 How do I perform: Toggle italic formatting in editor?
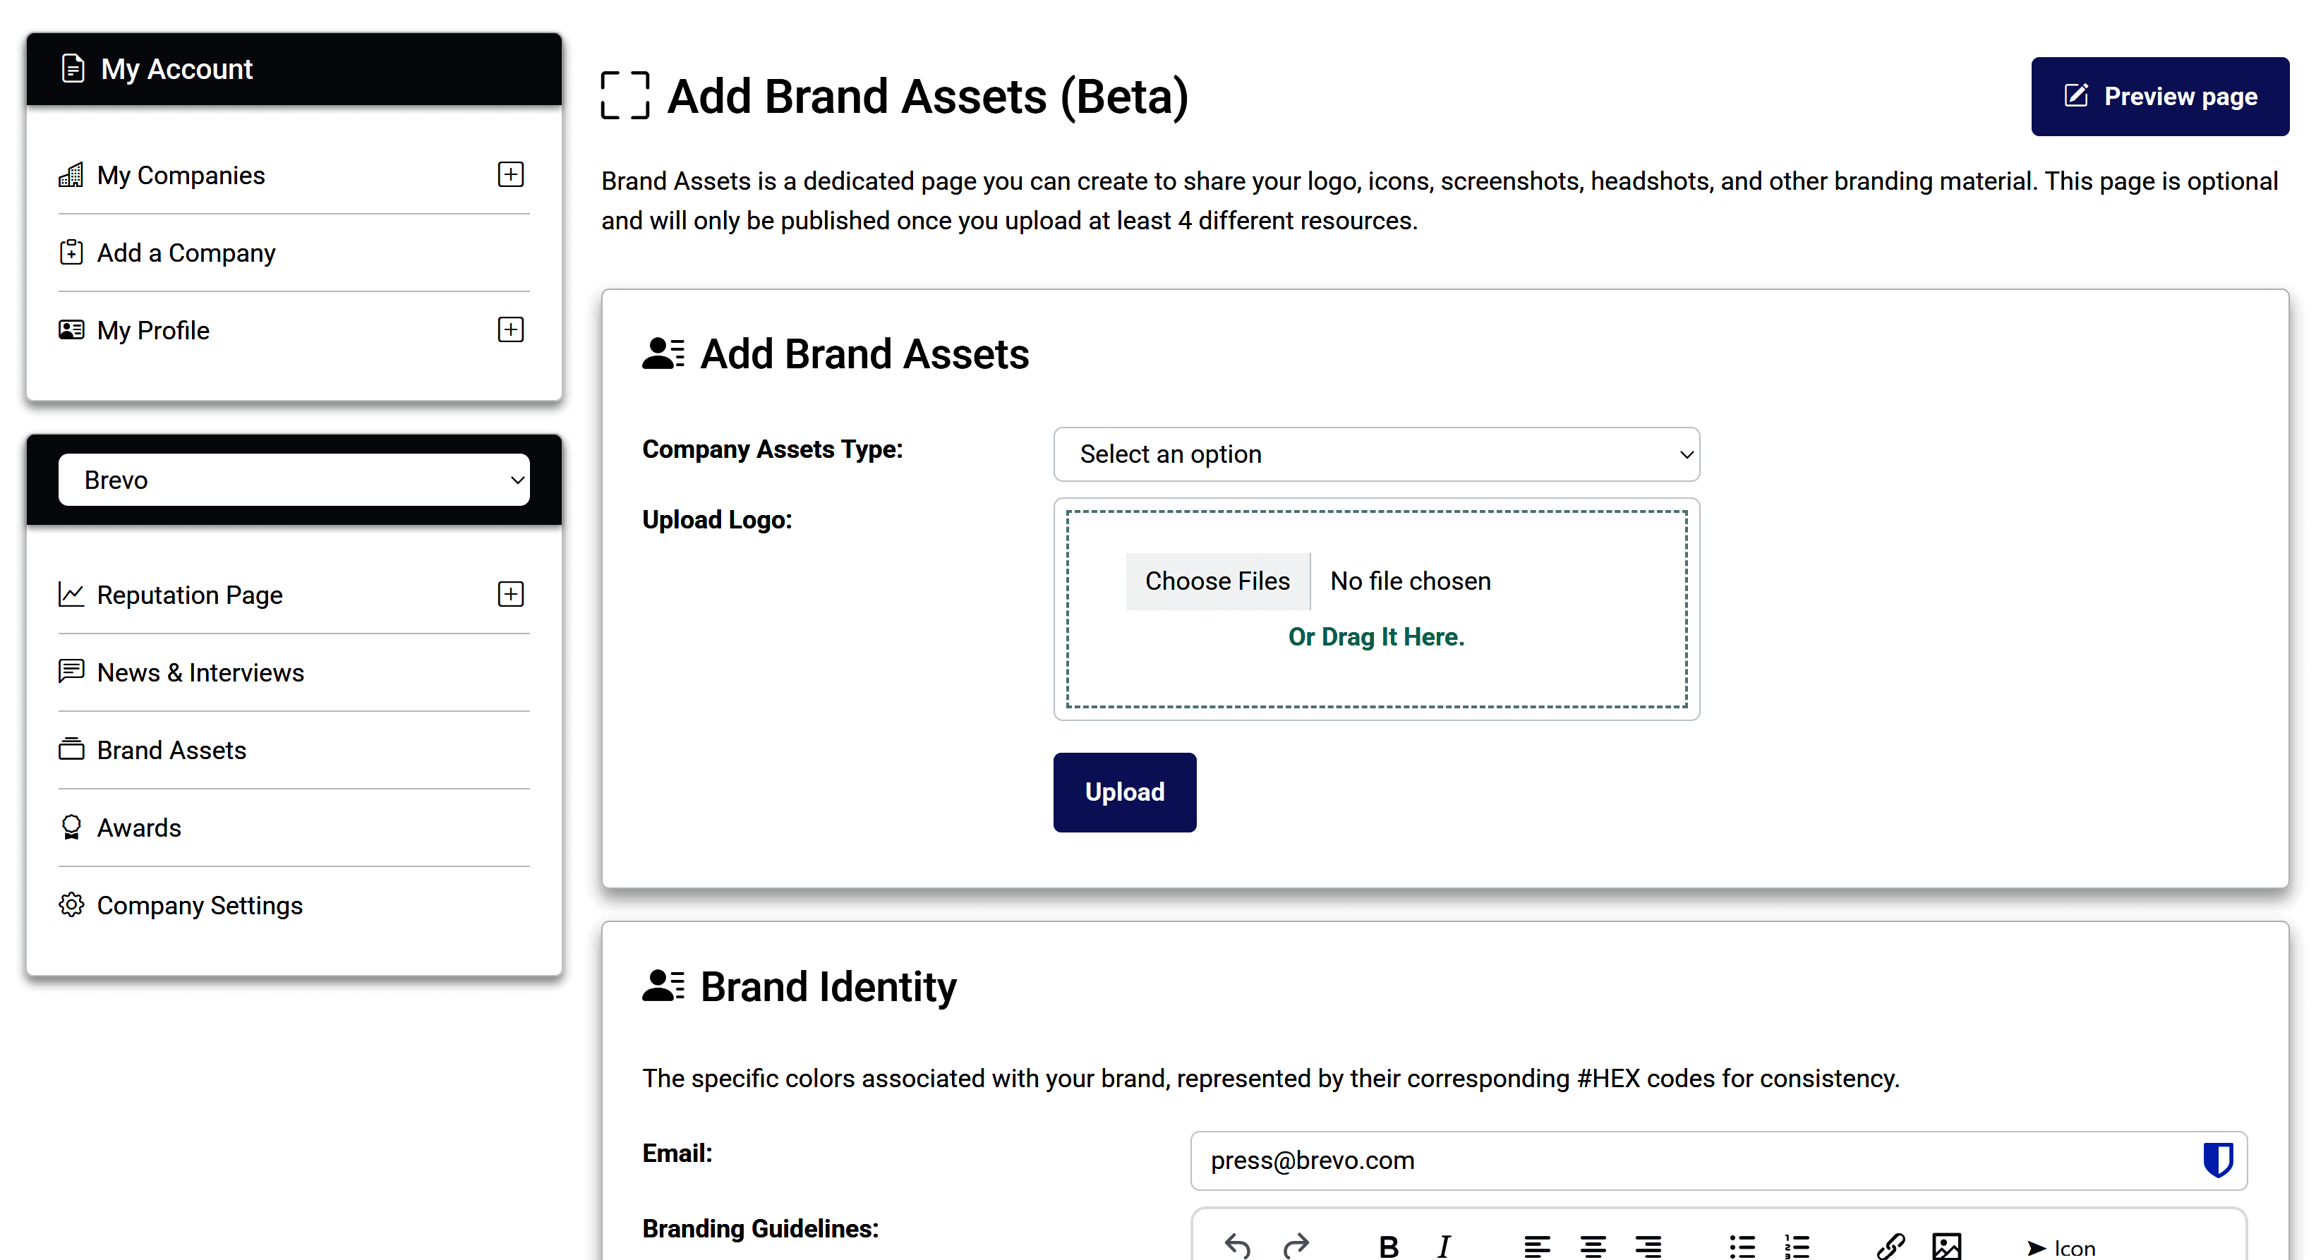click(x=1444, y=1247)
